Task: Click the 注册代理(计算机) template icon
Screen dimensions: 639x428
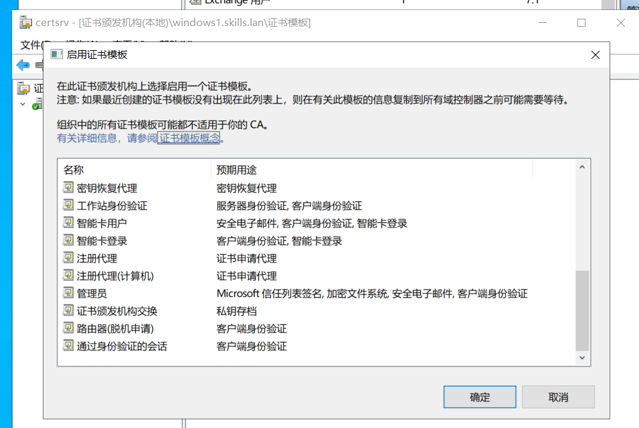Action: click(x=68, y=276)
